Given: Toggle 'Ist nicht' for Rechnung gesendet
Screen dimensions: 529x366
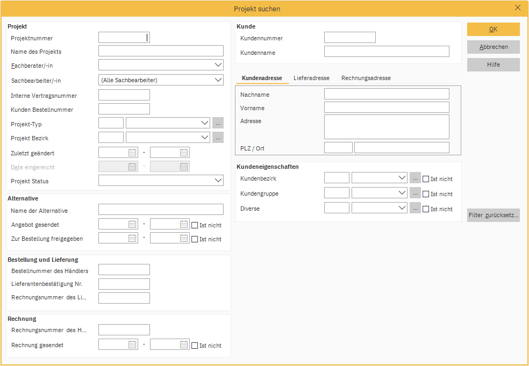Looking at the screenshot, I should (195, 346).
